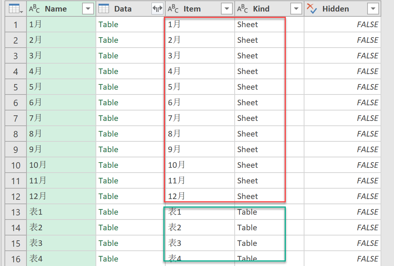
Task: Open the Table link in row 5
Action: 108,87
